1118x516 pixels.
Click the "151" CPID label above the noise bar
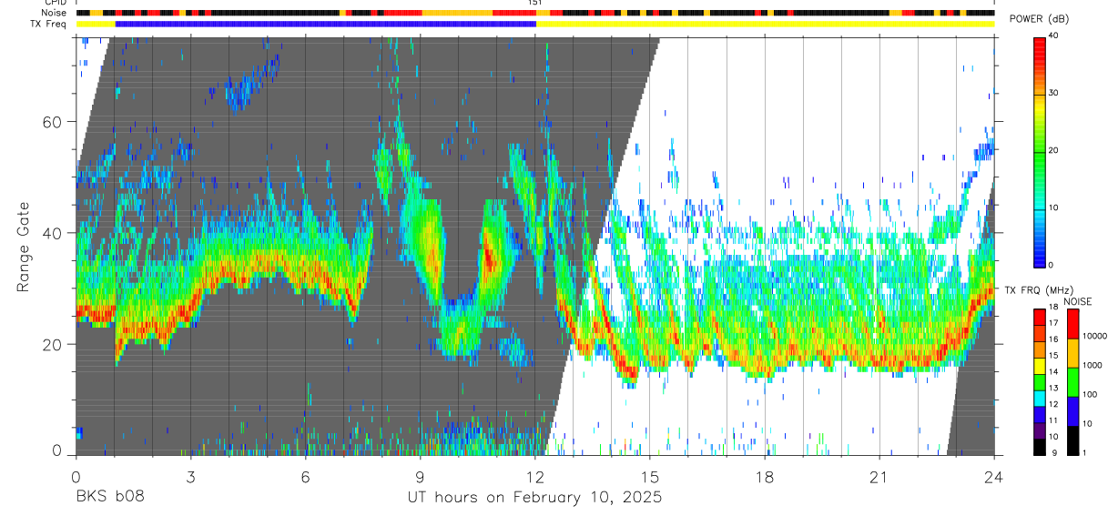[535, 3]
